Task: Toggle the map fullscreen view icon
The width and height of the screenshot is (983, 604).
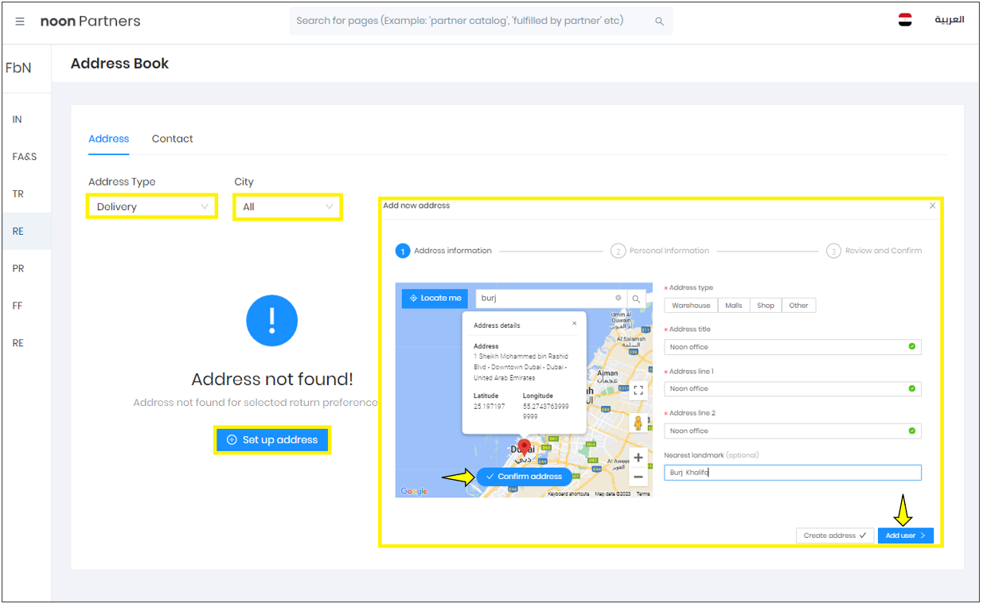Action: point(638,391)
